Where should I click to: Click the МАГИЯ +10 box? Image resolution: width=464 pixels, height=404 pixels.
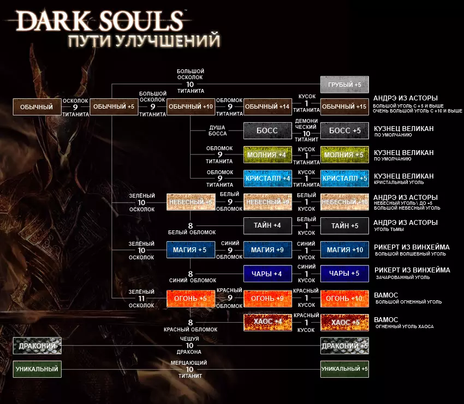coord(344,250)
